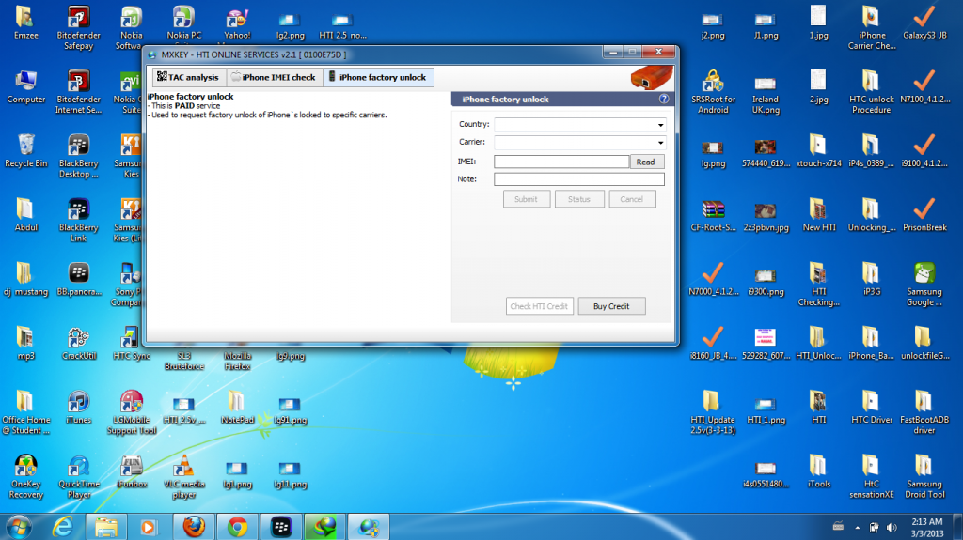Select the iTunes desktop shortcut
The height and width of the screenshot is (540, 963).
[x=79, y=408]
